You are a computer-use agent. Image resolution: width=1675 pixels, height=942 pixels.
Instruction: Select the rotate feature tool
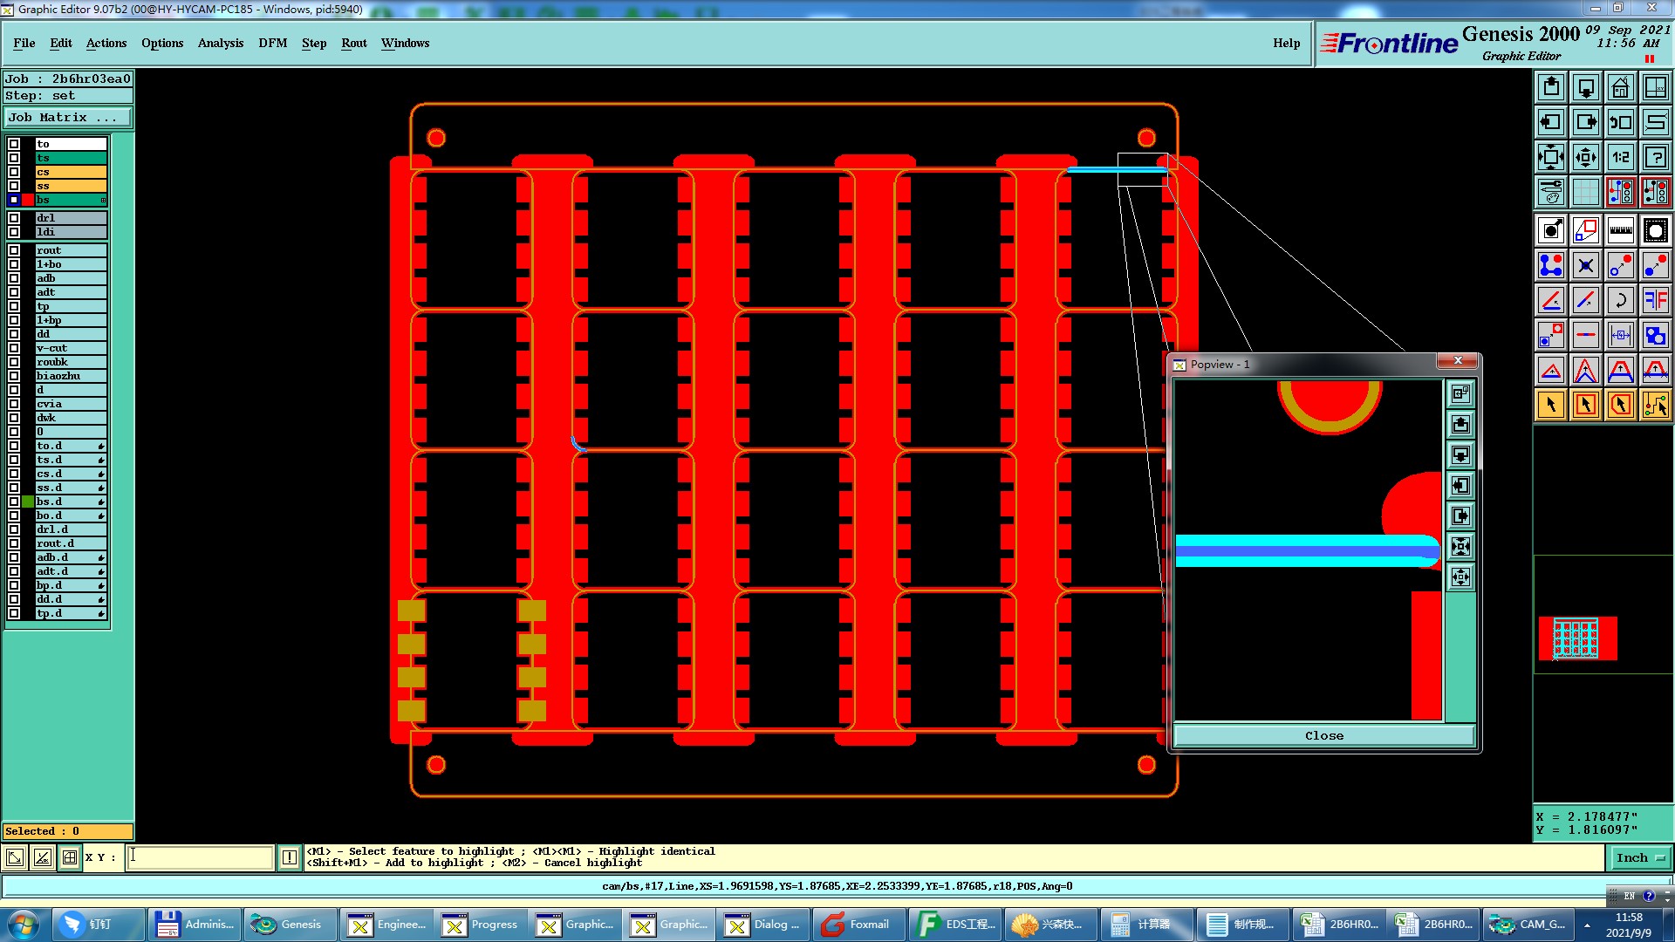coord(1620,300)
